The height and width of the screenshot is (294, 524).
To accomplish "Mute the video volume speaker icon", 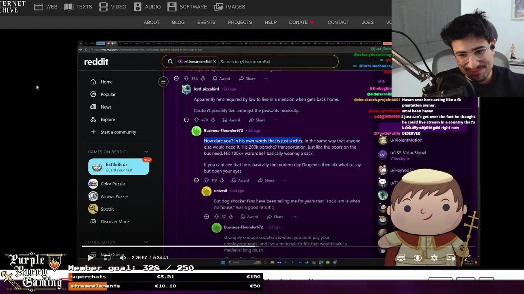I will tap(122, 258).
